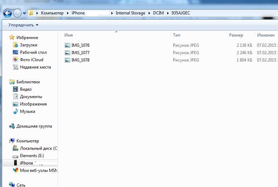The width and height of the screenshot is (278, 187).
Task: Open Рабочий стол in sidebar
Action: (x=33, y=52)
